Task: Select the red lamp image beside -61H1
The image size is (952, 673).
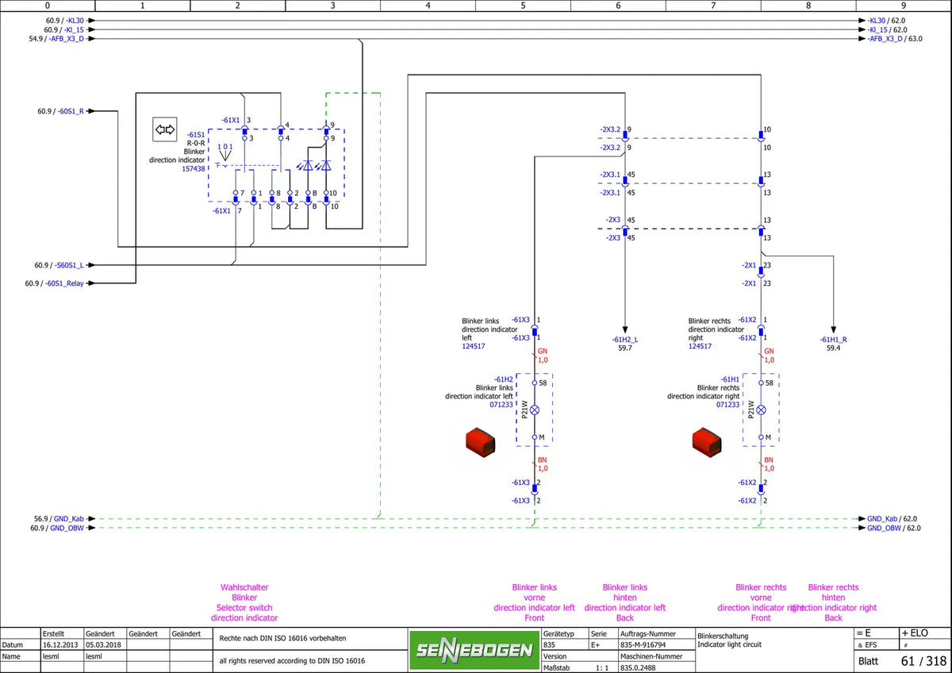Action: pyautogui.click(x=706, y=441)
